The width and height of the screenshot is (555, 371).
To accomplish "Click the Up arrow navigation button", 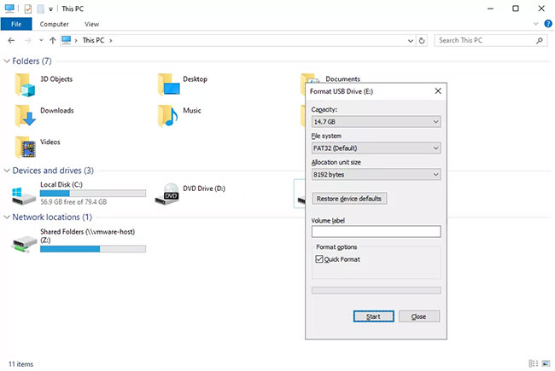I will 53,40.
